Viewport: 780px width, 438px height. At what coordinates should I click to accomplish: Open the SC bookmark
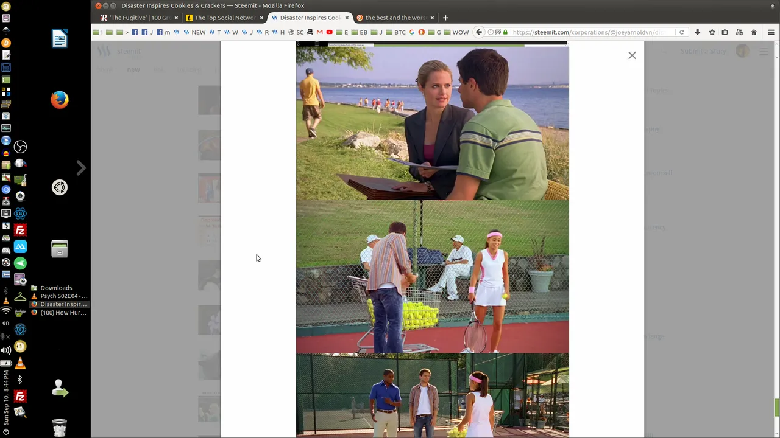click(296, 32)
